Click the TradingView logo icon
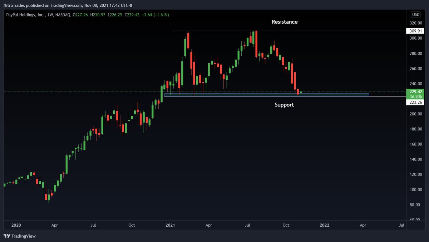Screen dimensions: 429x242 click(7, 236)
